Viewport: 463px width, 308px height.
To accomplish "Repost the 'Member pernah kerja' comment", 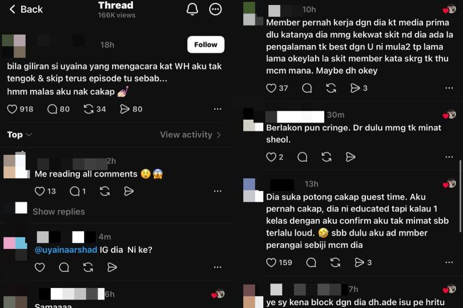I will coord(331,88).
